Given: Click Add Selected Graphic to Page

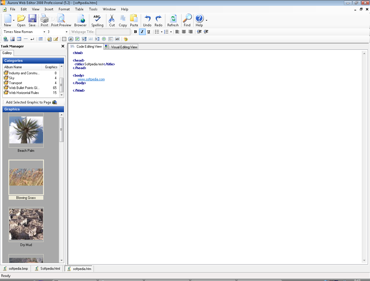Looking at the screenshot, I should [x=31, y=102].
